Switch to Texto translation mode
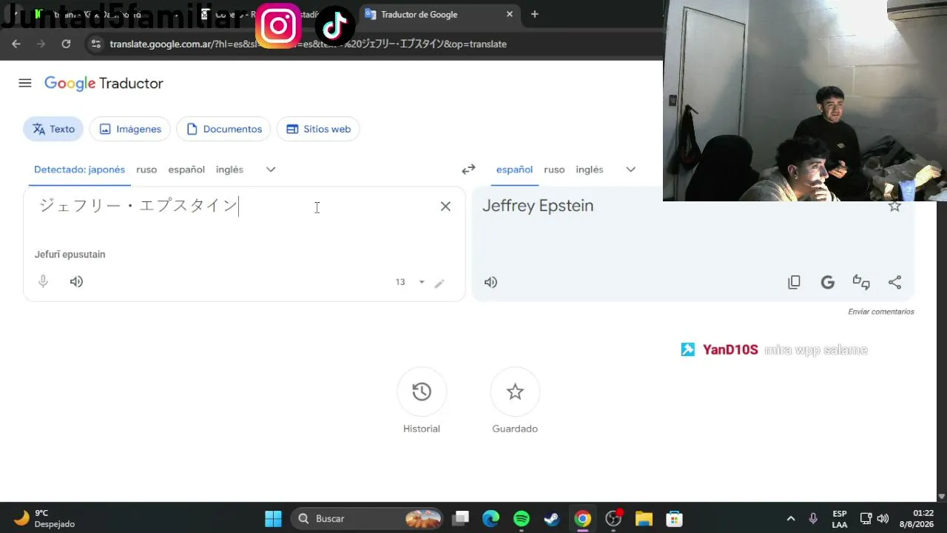This screenshot has width=947, height=533. 53,129
